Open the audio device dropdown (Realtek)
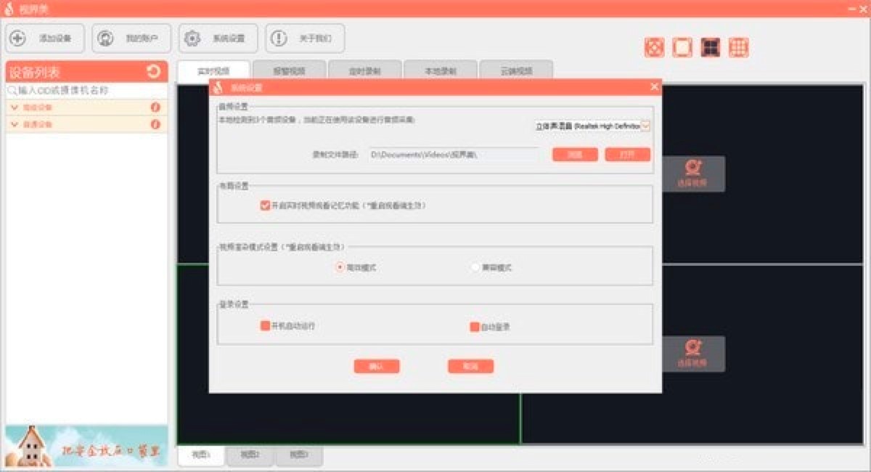Image resolution: width=871 pixels, height=472 pixels. pos(646,125)
